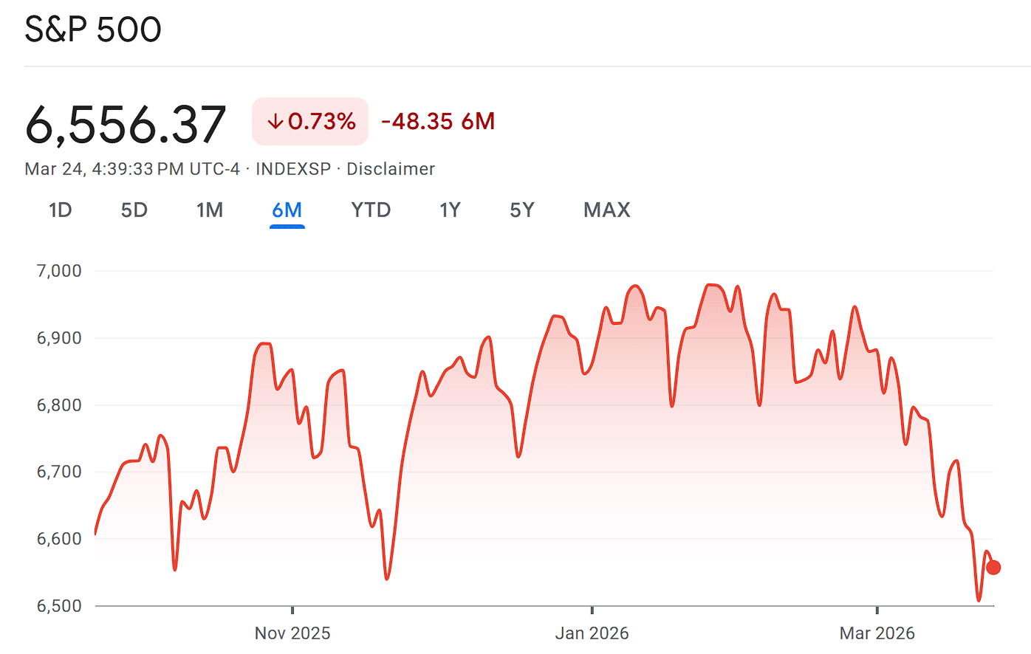Screen dimensions: 1031x654
Task: Click the 7,000 y-axis label
Action: 59,271
